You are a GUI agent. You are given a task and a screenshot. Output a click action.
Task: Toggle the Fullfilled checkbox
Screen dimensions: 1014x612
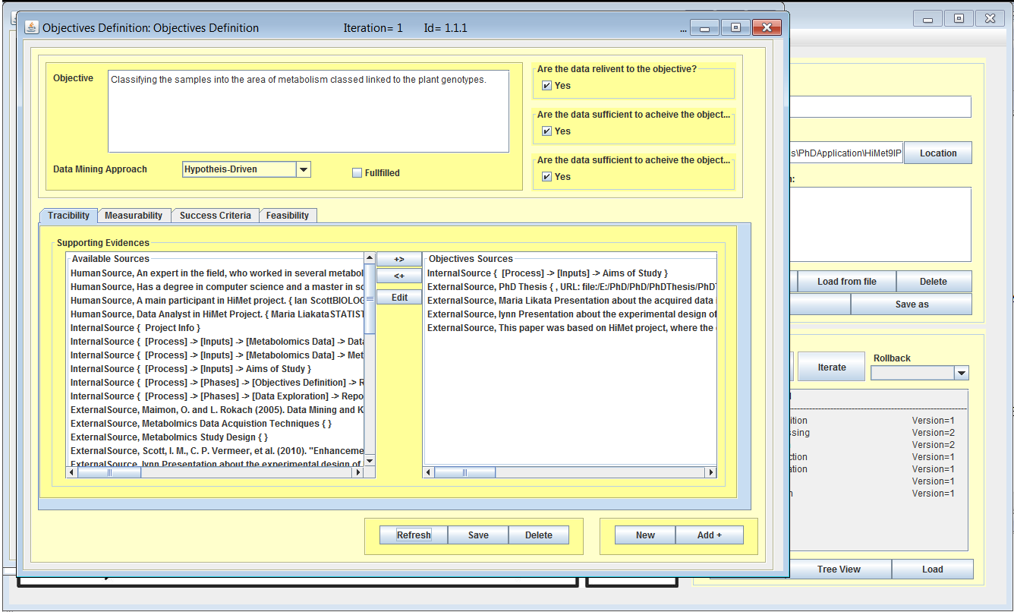click(357, 173)
